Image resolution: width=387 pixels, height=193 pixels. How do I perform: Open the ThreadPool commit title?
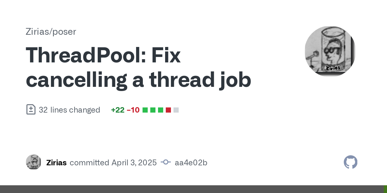click(138, 67)
